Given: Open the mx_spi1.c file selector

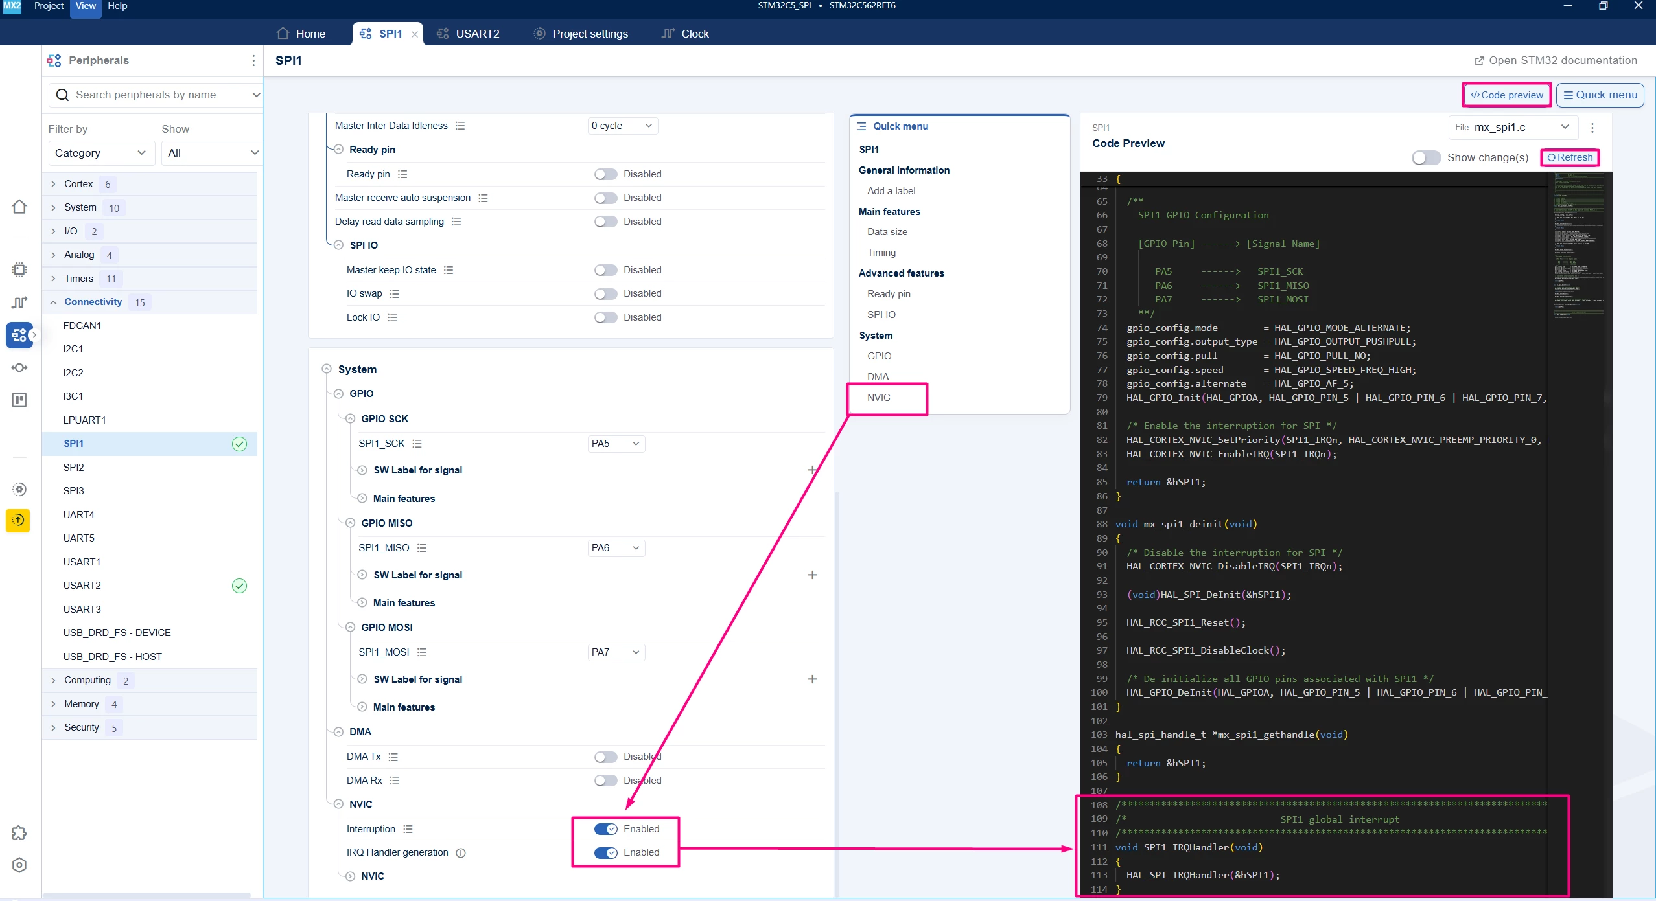Looking at the screenshot, I should point(1512,127).
